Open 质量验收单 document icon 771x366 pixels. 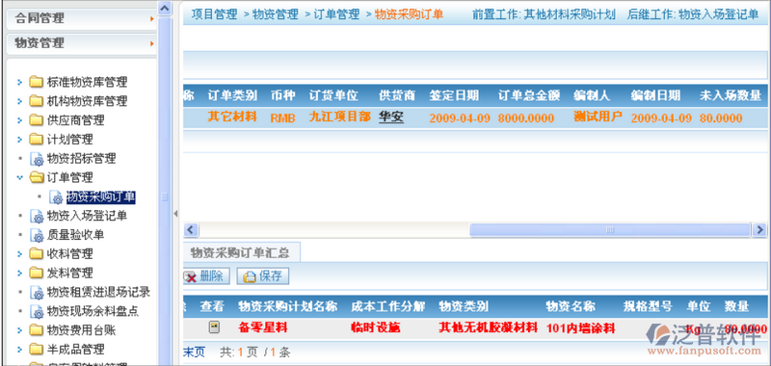[x=37, y=235]
